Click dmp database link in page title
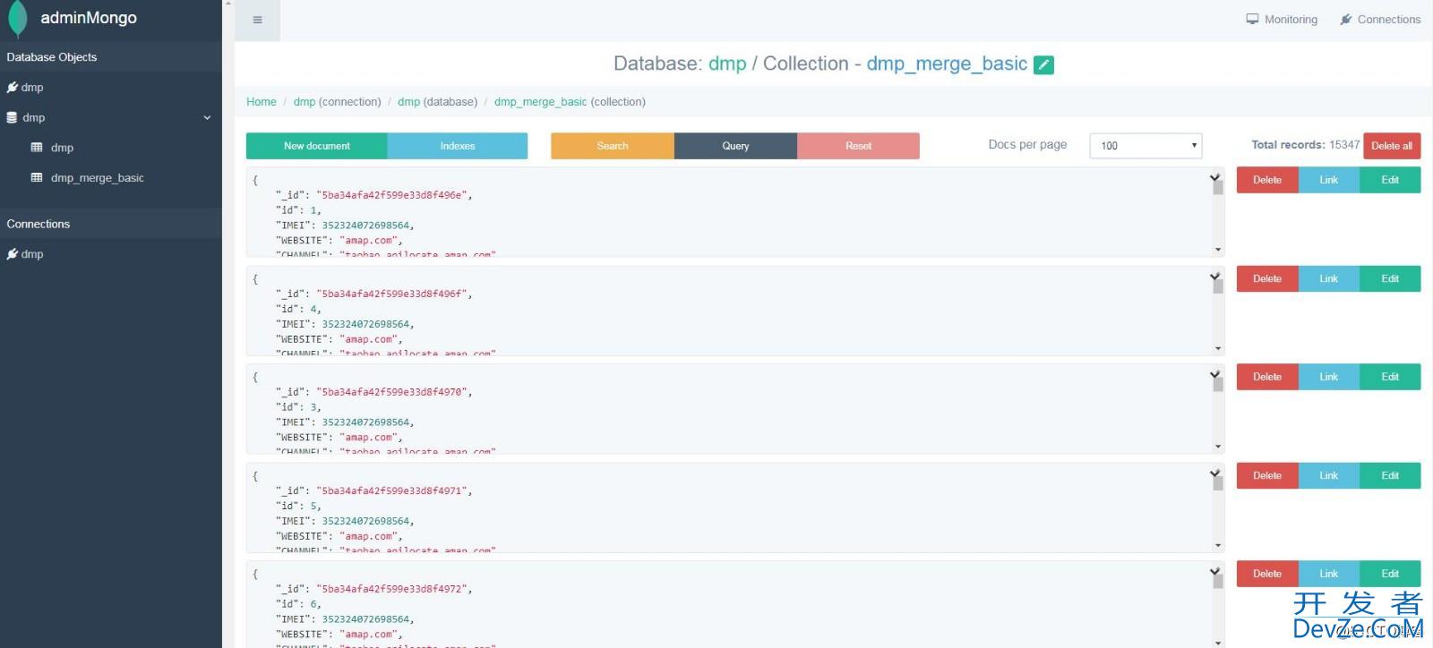Screen dimensions: 1433x648 pyautogui.click(x=727, y=64)
